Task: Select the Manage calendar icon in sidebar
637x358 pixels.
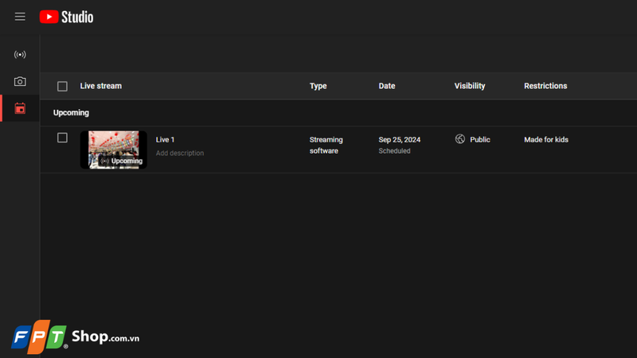Action: pyautogui.click(x=20, y=108)
